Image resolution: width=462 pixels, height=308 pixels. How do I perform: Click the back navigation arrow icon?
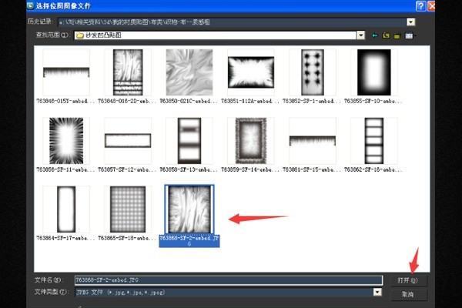[x=375, y=35]
